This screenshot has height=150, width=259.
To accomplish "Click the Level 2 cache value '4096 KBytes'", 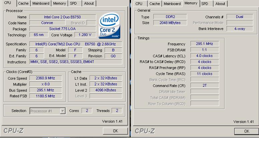I will tap(106, 90).
